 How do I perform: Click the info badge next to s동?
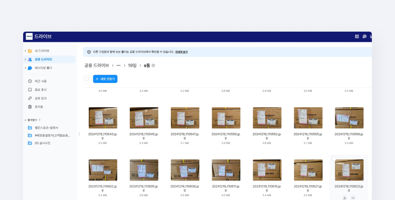point(153,65)
